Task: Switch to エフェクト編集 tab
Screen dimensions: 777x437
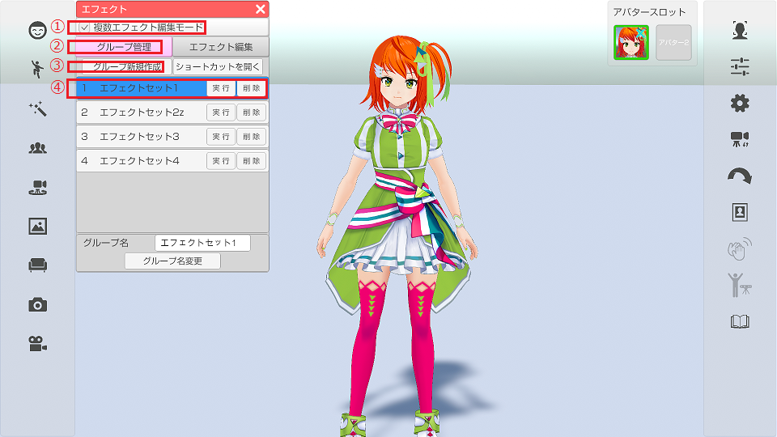Action: (221, 47)
